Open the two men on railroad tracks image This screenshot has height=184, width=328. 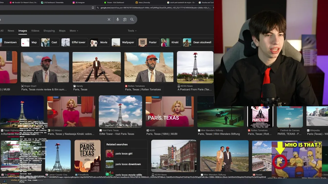[x=224, y=156]
